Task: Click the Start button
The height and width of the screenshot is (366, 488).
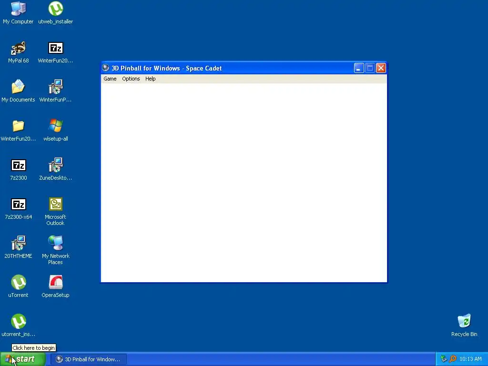Action: (x=23, y=359)
